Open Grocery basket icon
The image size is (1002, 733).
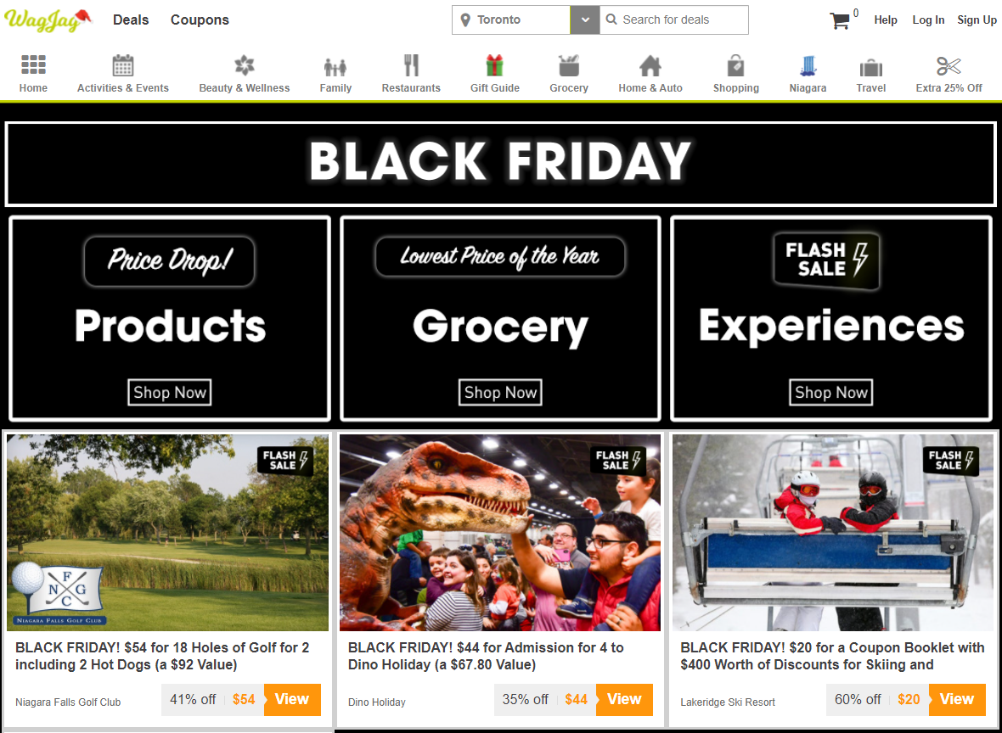569,65
